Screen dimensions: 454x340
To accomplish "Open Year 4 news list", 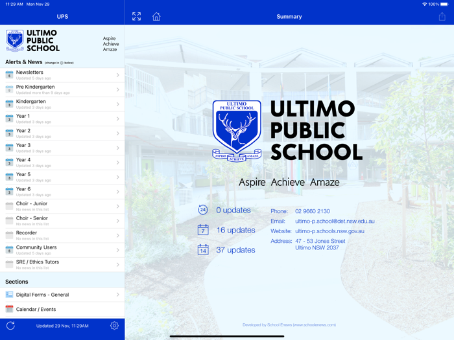I will (62, 163).
